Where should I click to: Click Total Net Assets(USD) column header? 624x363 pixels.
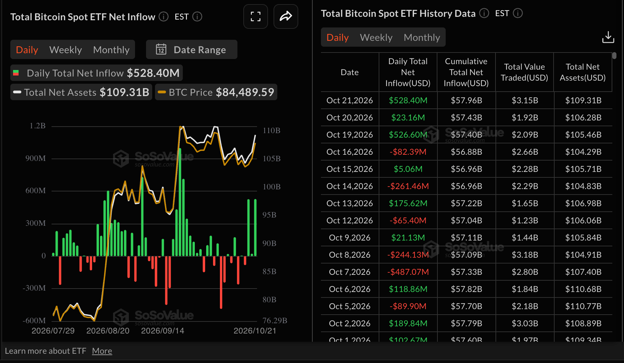click(583, 72)
